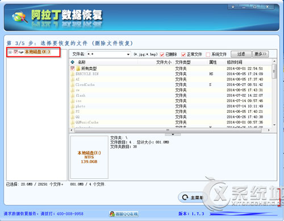284x221 pixels.
Task: Select the QQMusicCache folder name
Action: coord(87,122)
